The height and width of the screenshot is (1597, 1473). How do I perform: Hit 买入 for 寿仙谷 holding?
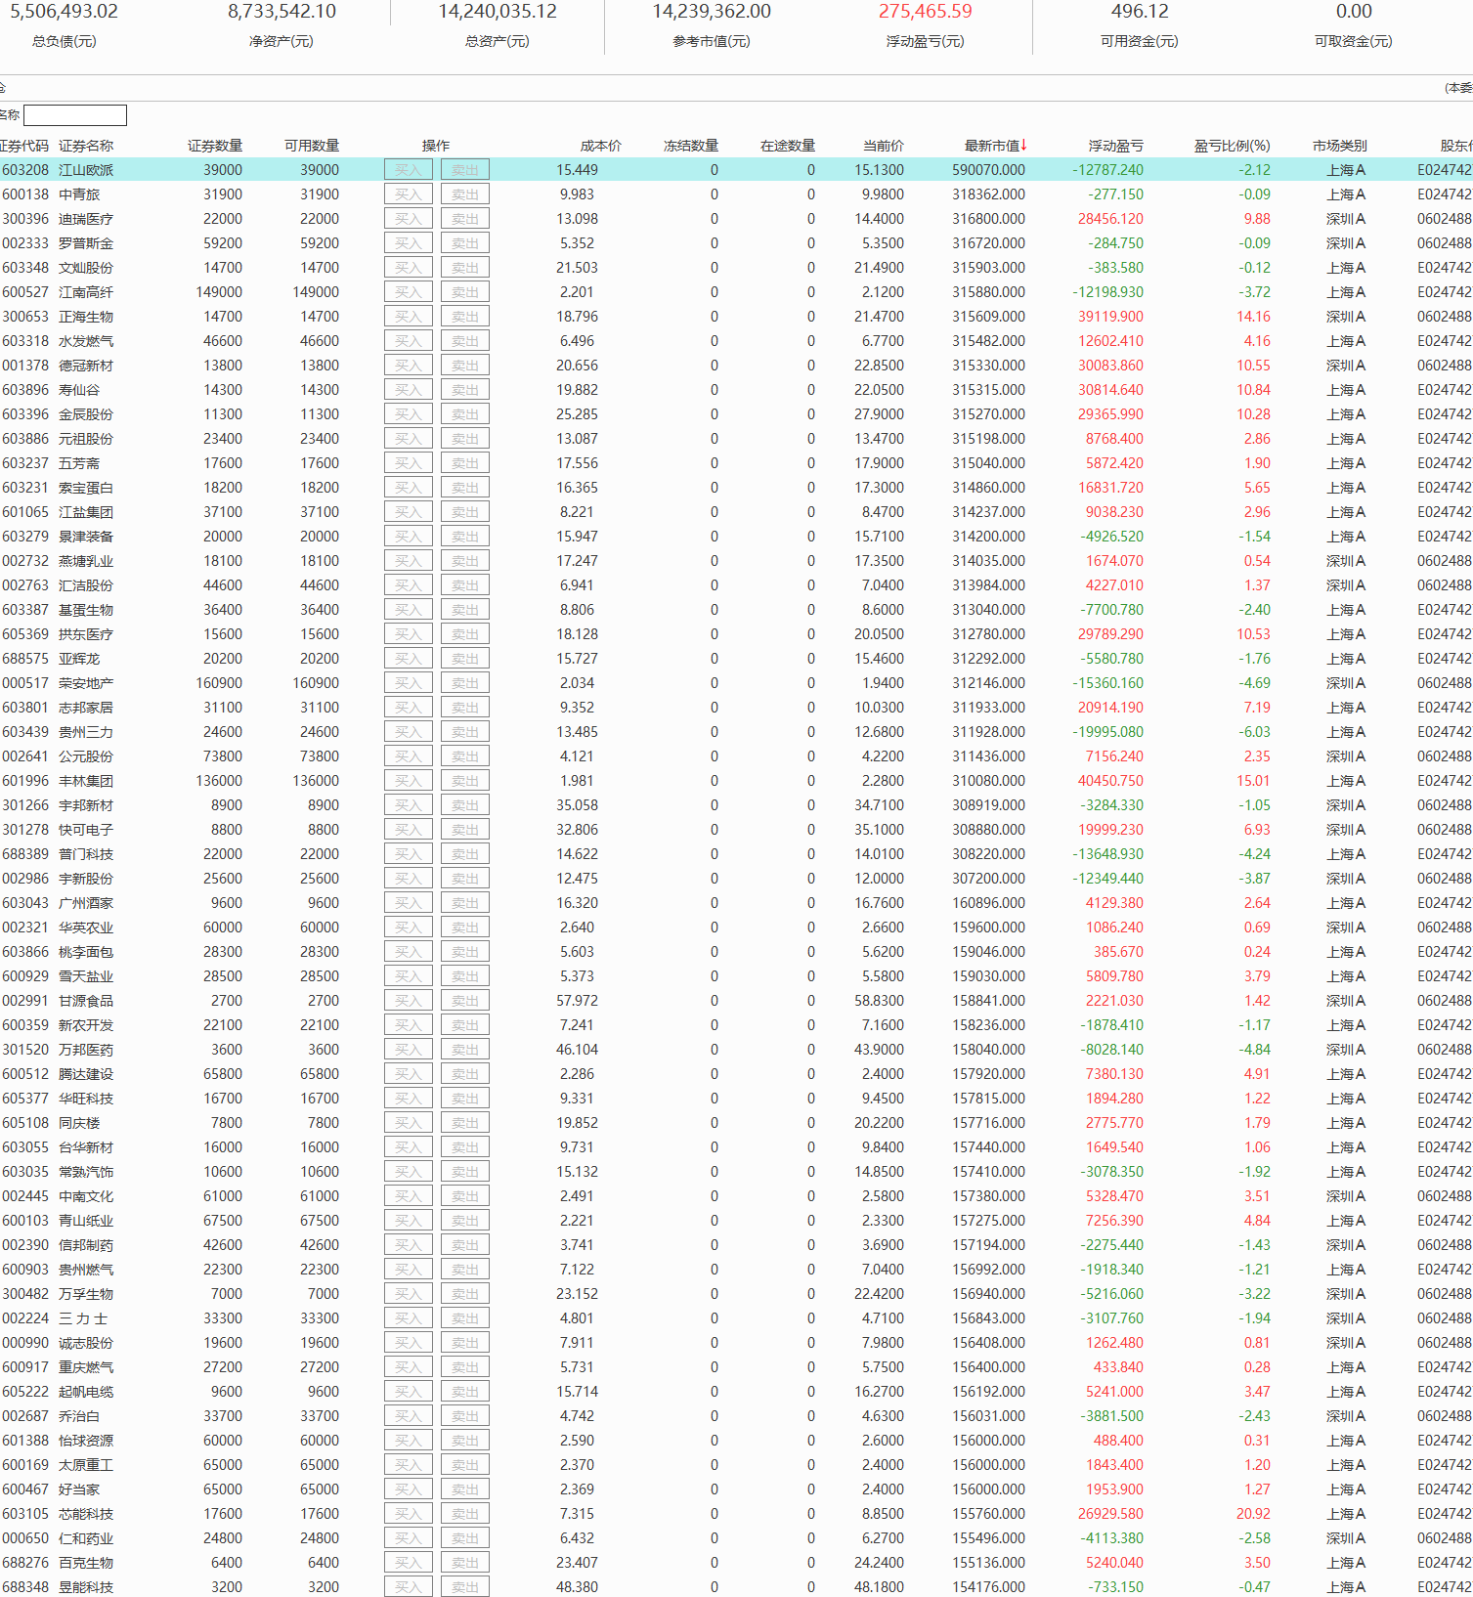408,390
